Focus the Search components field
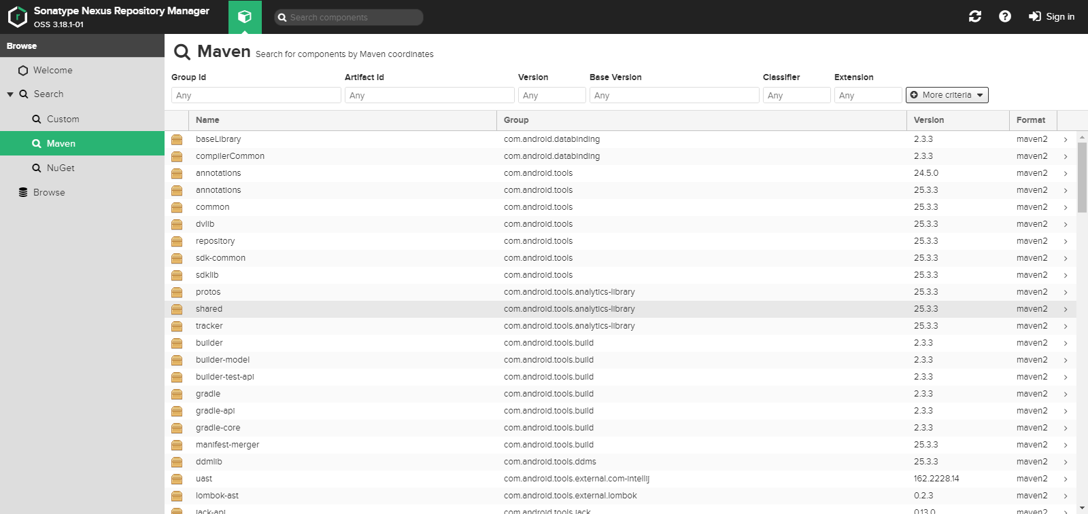1088x514 pixels. 349,17
